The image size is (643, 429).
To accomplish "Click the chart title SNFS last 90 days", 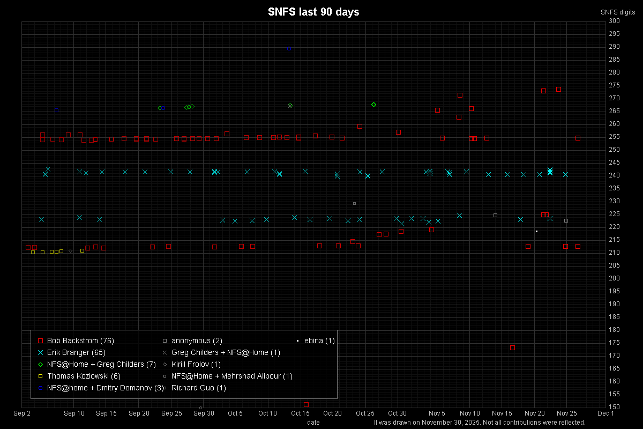I will tap(313, 12).
